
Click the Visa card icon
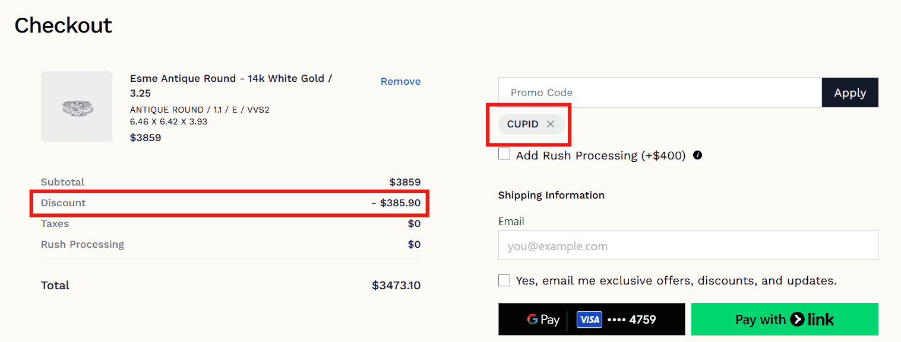590,319
